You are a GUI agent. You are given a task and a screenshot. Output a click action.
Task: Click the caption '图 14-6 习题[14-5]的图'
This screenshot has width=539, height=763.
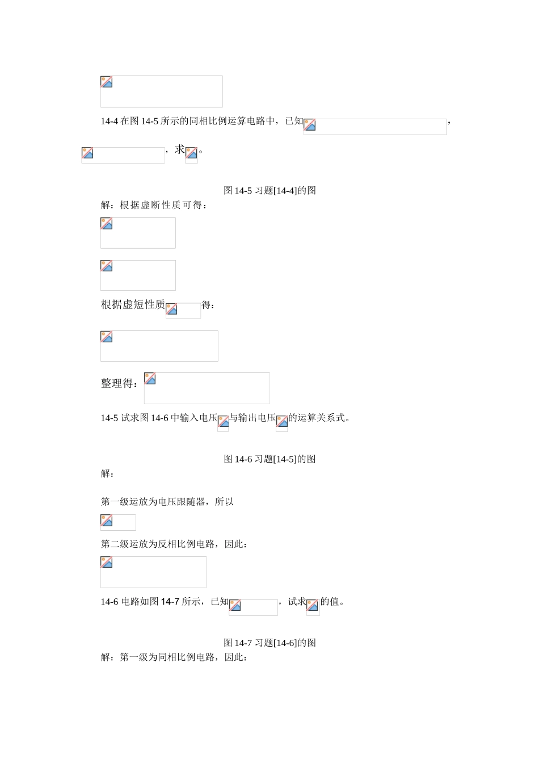point(269,459)
